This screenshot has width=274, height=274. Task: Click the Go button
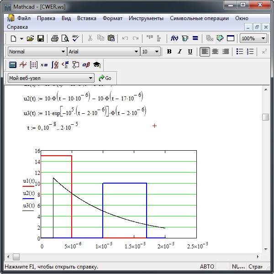(105, 78)
